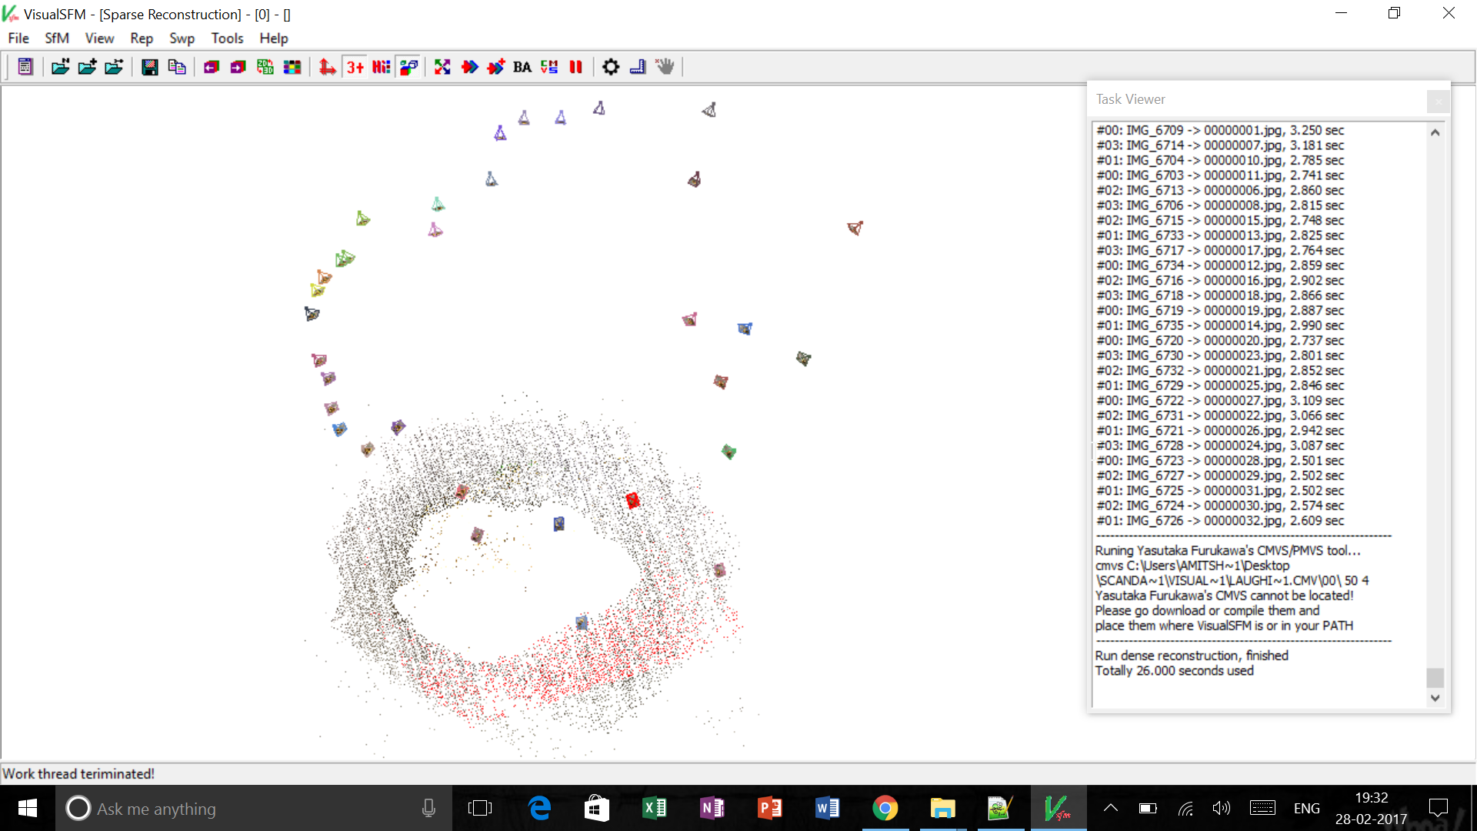
Task: Open the SfM menu
Action: 57,38
